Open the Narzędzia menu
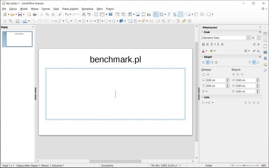Screen dimensions: 269x168 [x=87, y=9]
